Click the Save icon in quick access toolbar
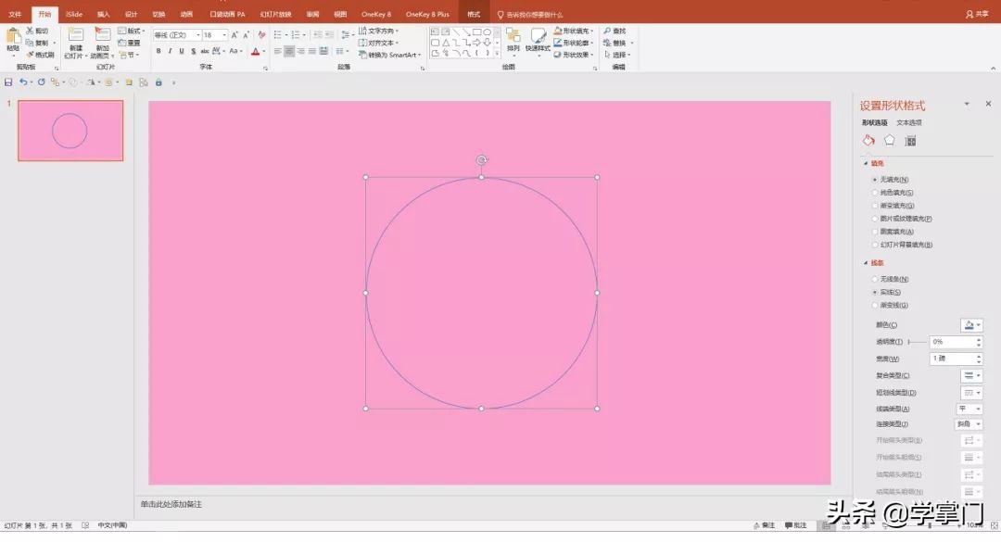1001x542 pixels. (8, 82)
